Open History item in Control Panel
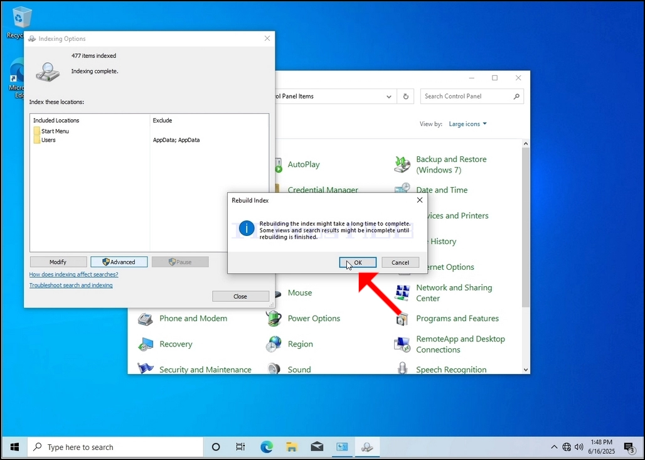The width and height of the screenshot is (645, 460). [x=442, y=242]
